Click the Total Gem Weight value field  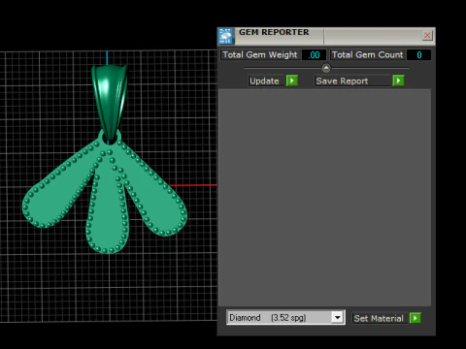(314, 55)
